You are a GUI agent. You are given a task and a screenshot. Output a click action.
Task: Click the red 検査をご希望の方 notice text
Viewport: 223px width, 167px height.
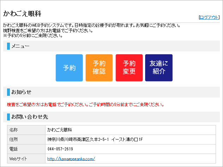click(x=86, y=105)
